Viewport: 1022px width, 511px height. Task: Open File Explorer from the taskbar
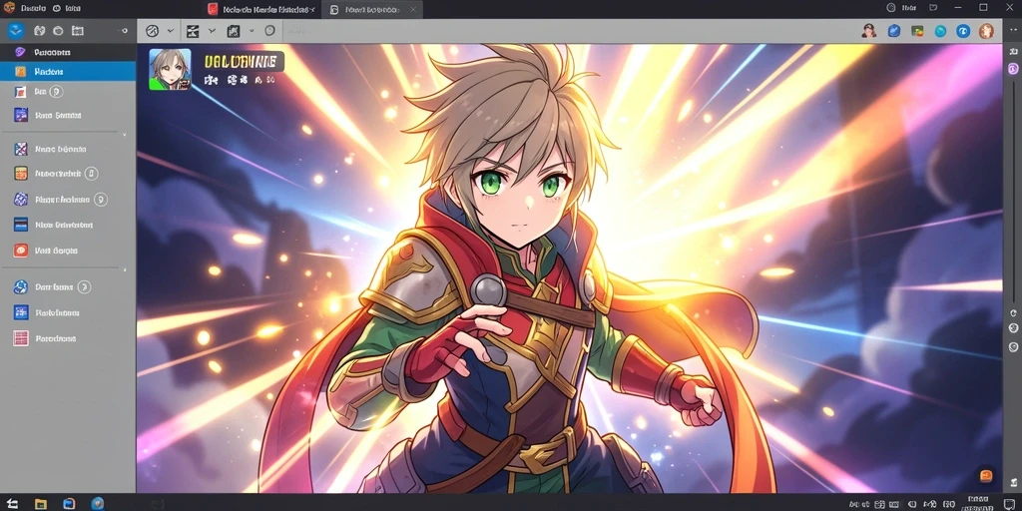point(40,504)
